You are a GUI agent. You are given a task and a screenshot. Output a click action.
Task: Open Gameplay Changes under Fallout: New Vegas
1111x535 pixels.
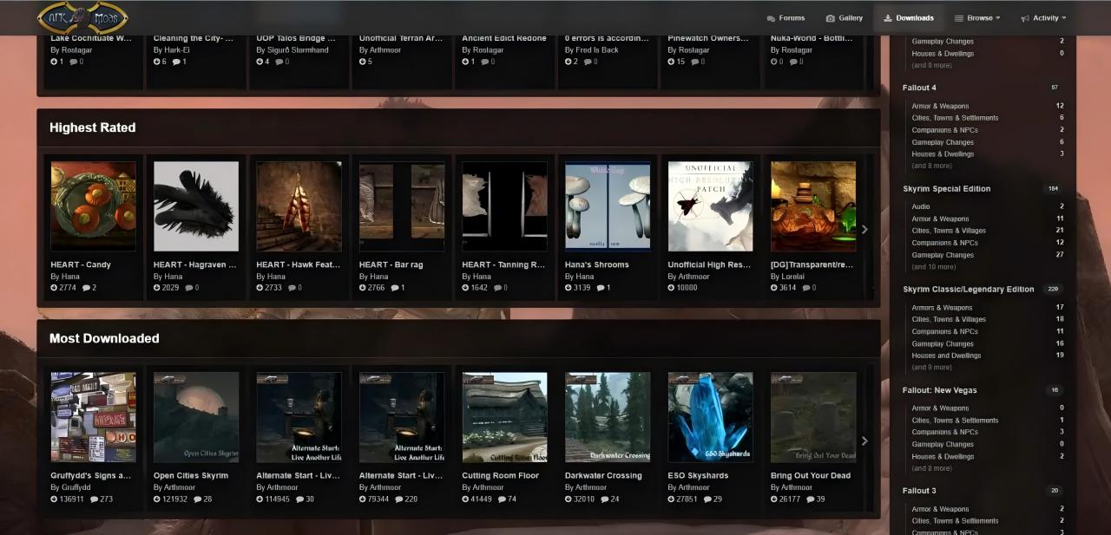[943, 444]
